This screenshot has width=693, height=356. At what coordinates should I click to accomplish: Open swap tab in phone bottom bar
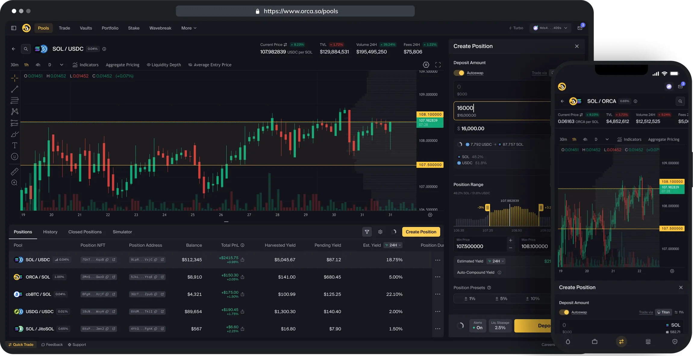[x=621, y=342]
